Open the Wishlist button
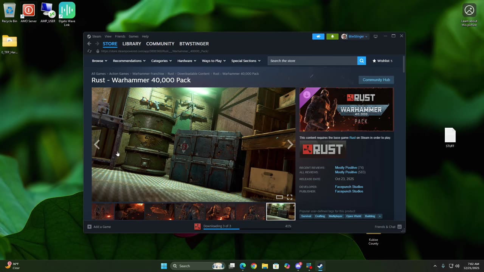 382,61
